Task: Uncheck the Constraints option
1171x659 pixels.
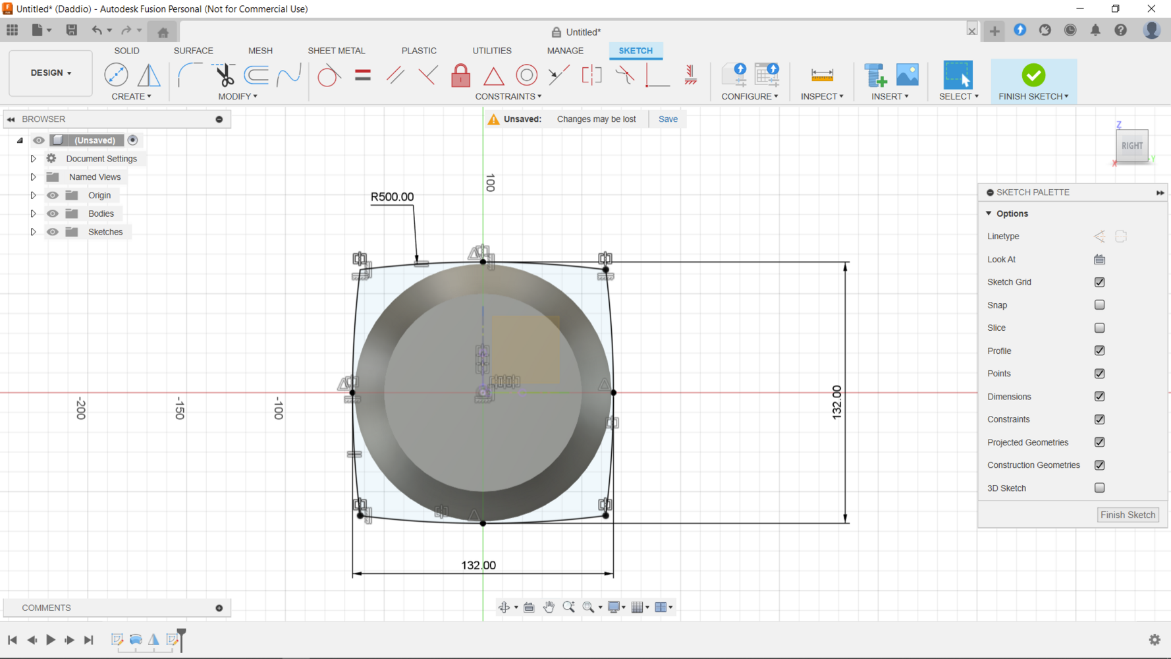Action: click(x=1099, y=419)
